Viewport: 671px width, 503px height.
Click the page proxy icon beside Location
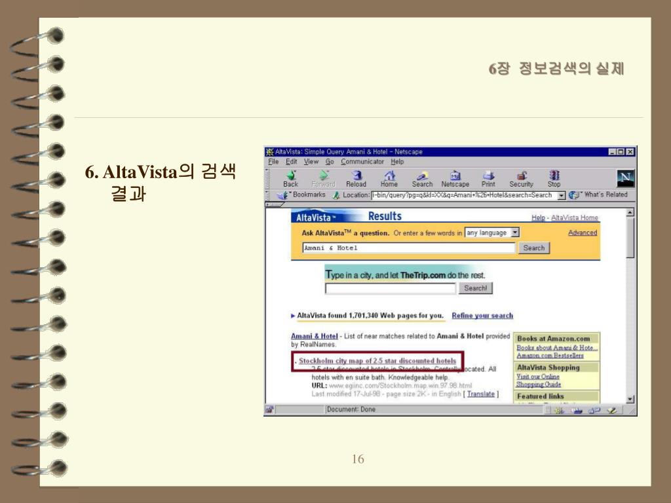336,195
